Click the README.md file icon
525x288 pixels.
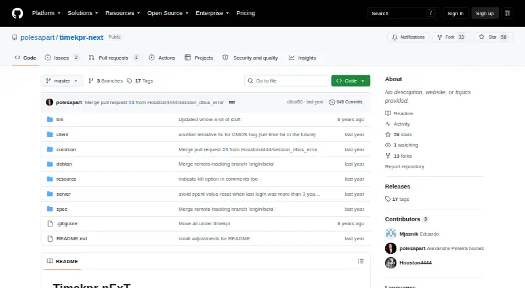coord(50,238)
